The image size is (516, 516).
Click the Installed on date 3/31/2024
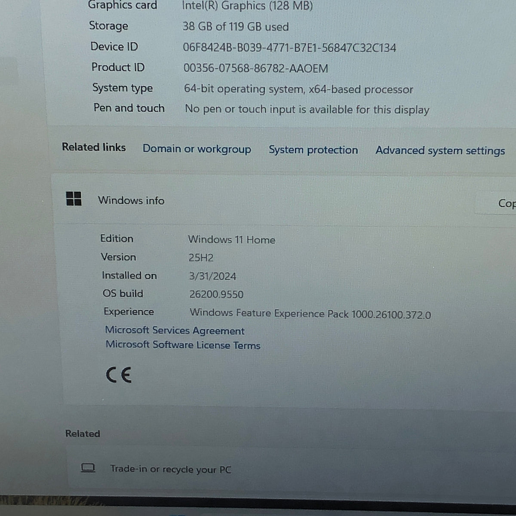[212, 276]
